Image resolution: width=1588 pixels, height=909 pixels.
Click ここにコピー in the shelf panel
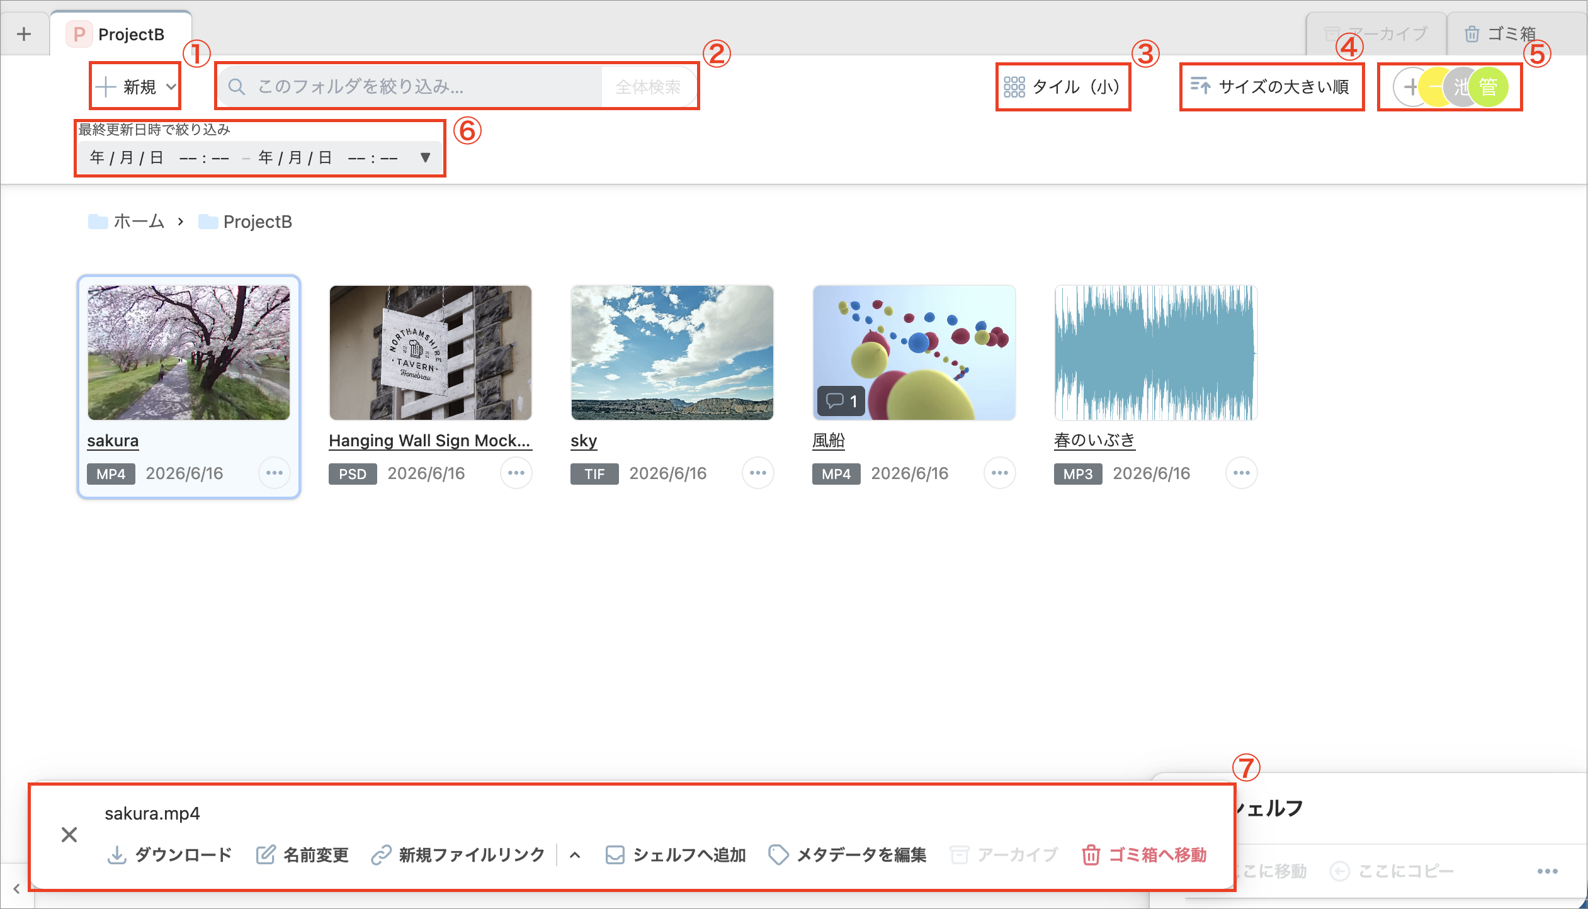1392,871
